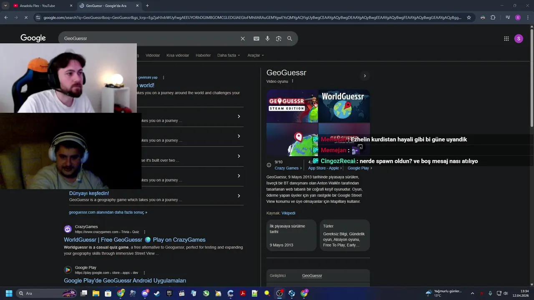The width and height of the screenshot is (534, 300).
Task: Open Task View from the taskbar
Action: point(84,293)
